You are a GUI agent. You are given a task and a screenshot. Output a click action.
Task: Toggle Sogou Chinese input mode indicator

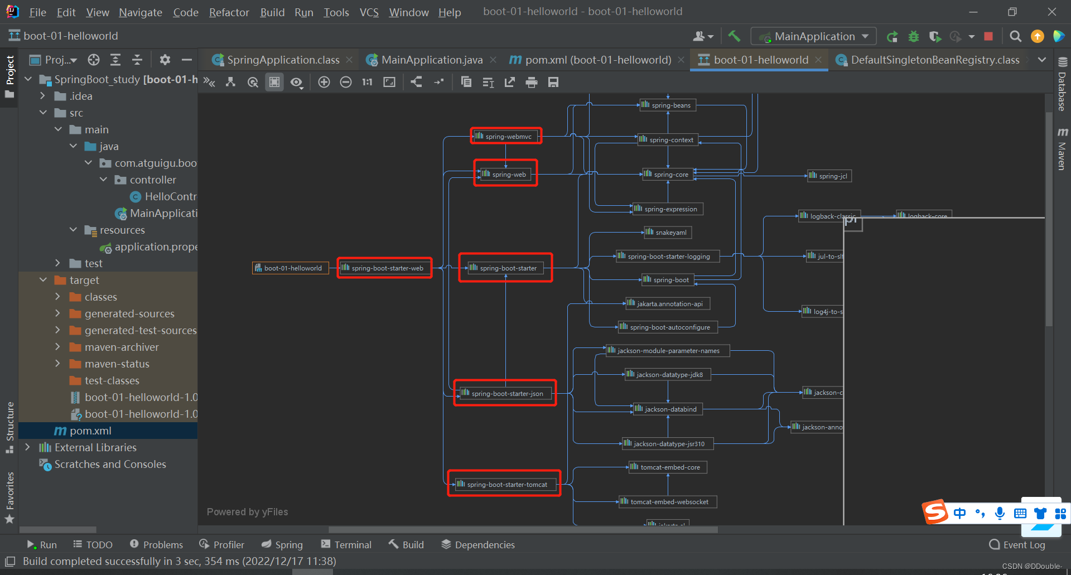(959, 513)
